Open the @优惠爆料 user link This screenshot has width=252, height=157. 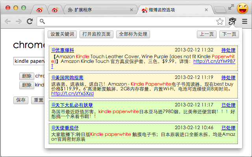point(63,50)
